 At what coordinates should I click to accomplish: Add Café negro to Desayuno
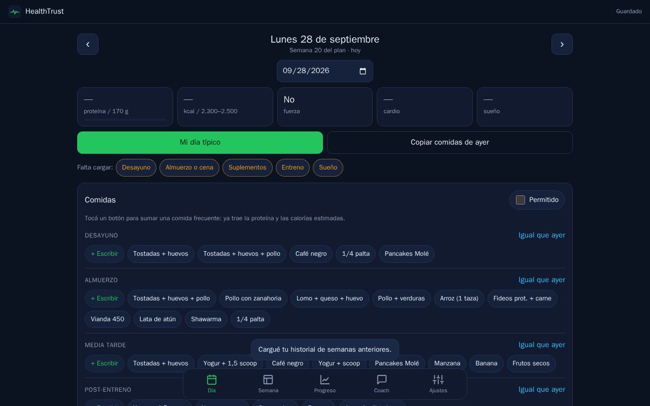click(311, 254)
